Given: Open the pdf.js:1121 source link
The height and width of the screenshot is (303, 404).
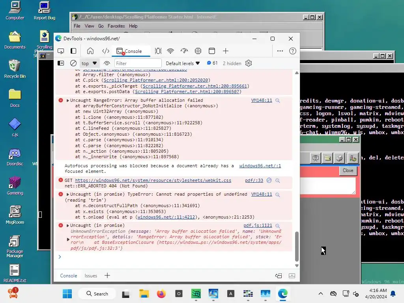Looking at the screenshot, I should coord(258,225).
